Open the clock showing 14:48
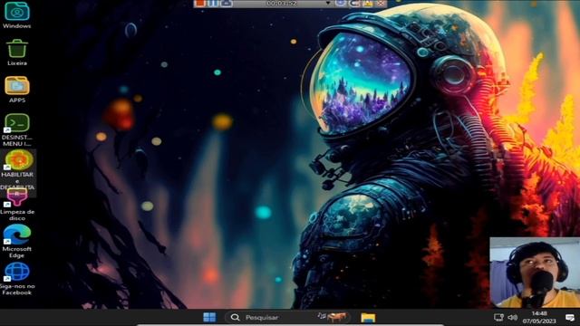Viewport: 580px width, 326px height. pyautogui.click(x=539, y=317)
